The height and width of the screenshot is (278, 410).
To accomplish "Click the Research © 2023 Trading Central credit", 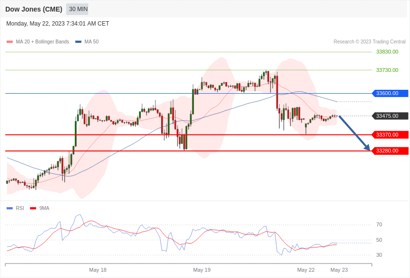I will tap(369, 42).
